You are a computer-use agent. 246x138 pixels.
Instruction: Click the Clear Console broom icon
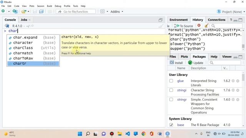161,26
